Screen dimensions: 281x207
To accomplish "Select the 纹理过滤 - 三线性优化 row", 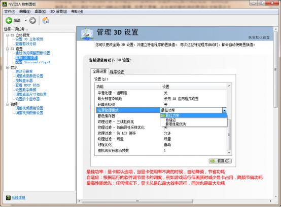I will [128, 122].
